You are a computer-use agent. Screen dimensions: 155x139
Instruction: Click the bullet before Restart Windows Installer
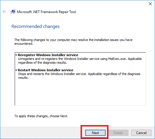coord(16,70)
